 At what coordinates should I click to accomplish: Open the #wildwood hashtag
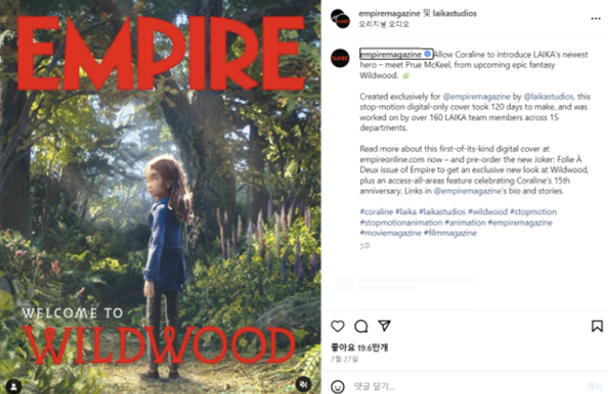488,212
